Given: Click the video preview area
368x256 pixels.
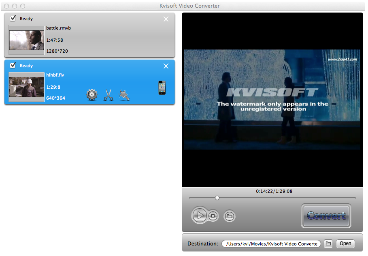Looking at the screenshot, I should point(272,100).
